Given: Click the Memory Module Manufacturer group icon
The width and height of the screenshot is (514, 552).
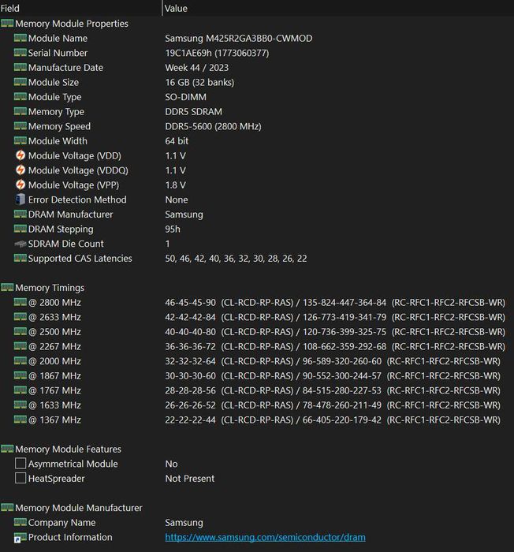Looking at the screenshot, I should (x=7, y=508).
